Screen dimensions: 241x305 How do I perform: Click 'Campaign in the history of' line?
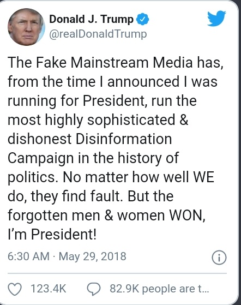(93, 158)
